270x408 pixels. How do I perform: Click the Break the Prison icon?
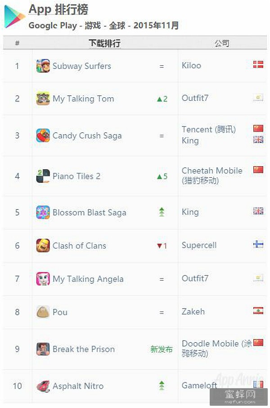pyautogui.click(x=43, y=349)
